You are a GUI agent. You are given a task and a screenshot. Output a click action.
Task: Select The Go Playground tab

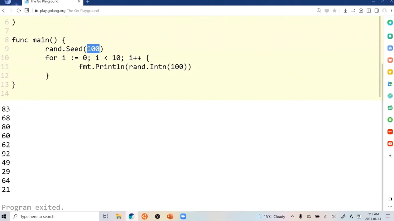tap(52, 2)
